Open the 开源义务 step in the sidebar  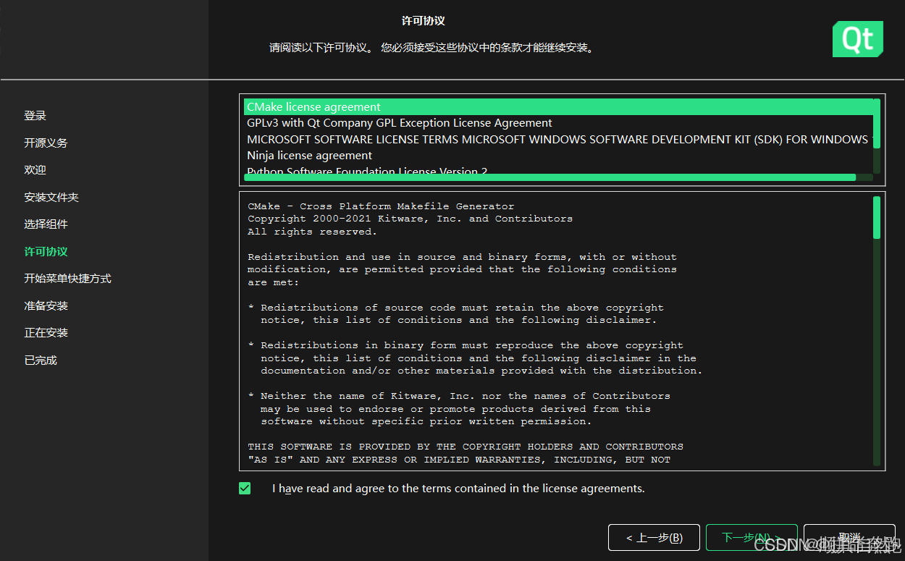45,142
